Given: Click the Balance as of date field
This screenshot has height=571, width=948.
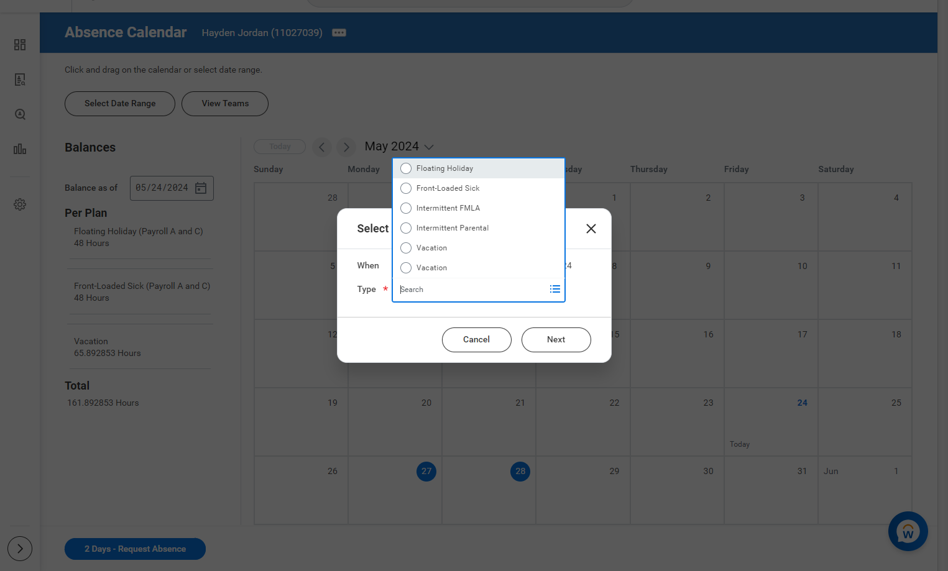Looking at the screenshot, I should [x=172, y=188].
